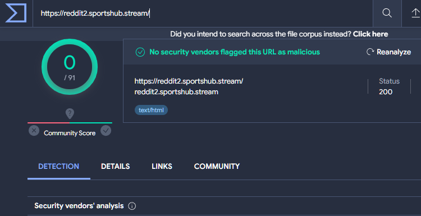Click the green checkmark next to no-detections message
Viewport: 421px width, 216px height.
click(x=140, y=52)
